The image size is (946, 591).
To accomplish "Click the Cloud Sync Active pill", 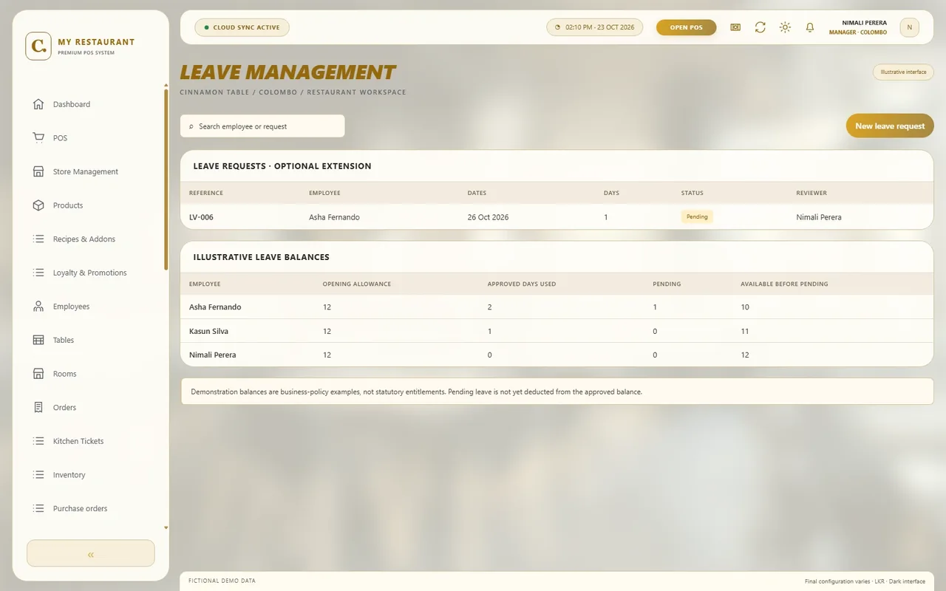I will (242, 27).
